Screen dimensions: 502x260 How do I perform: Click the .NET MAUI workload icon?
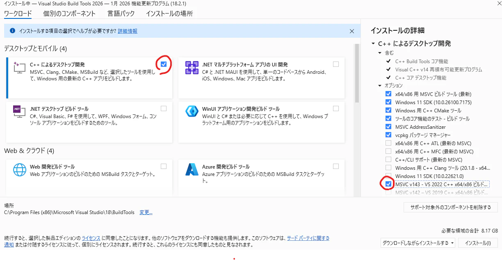point(192,68)
